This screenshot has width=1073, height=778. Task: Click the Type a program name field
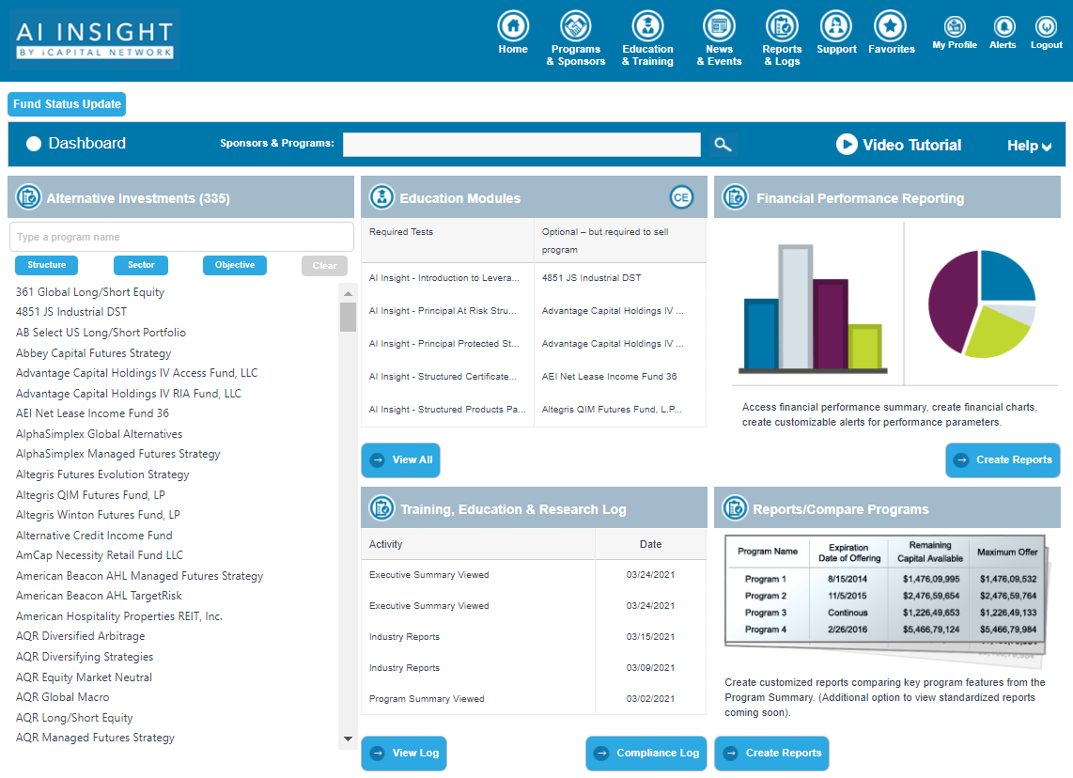pos(181,237)
